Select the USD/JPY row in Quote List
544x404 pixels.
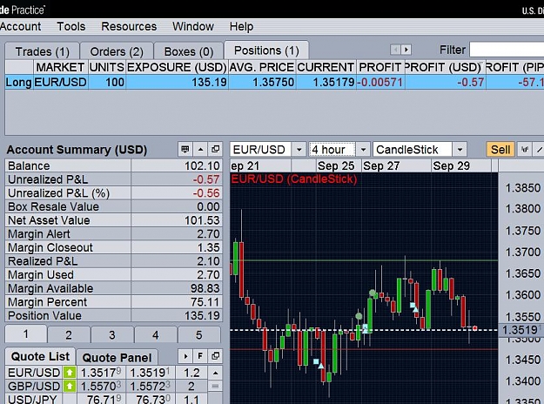pos(107,399)
